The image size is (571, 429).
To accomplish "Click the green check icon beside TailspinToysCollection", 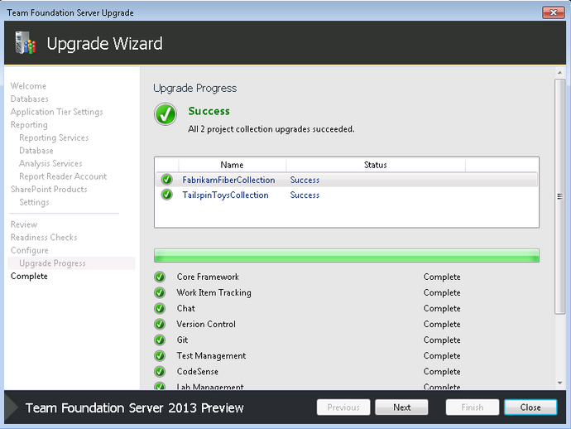I will point(167,195).
